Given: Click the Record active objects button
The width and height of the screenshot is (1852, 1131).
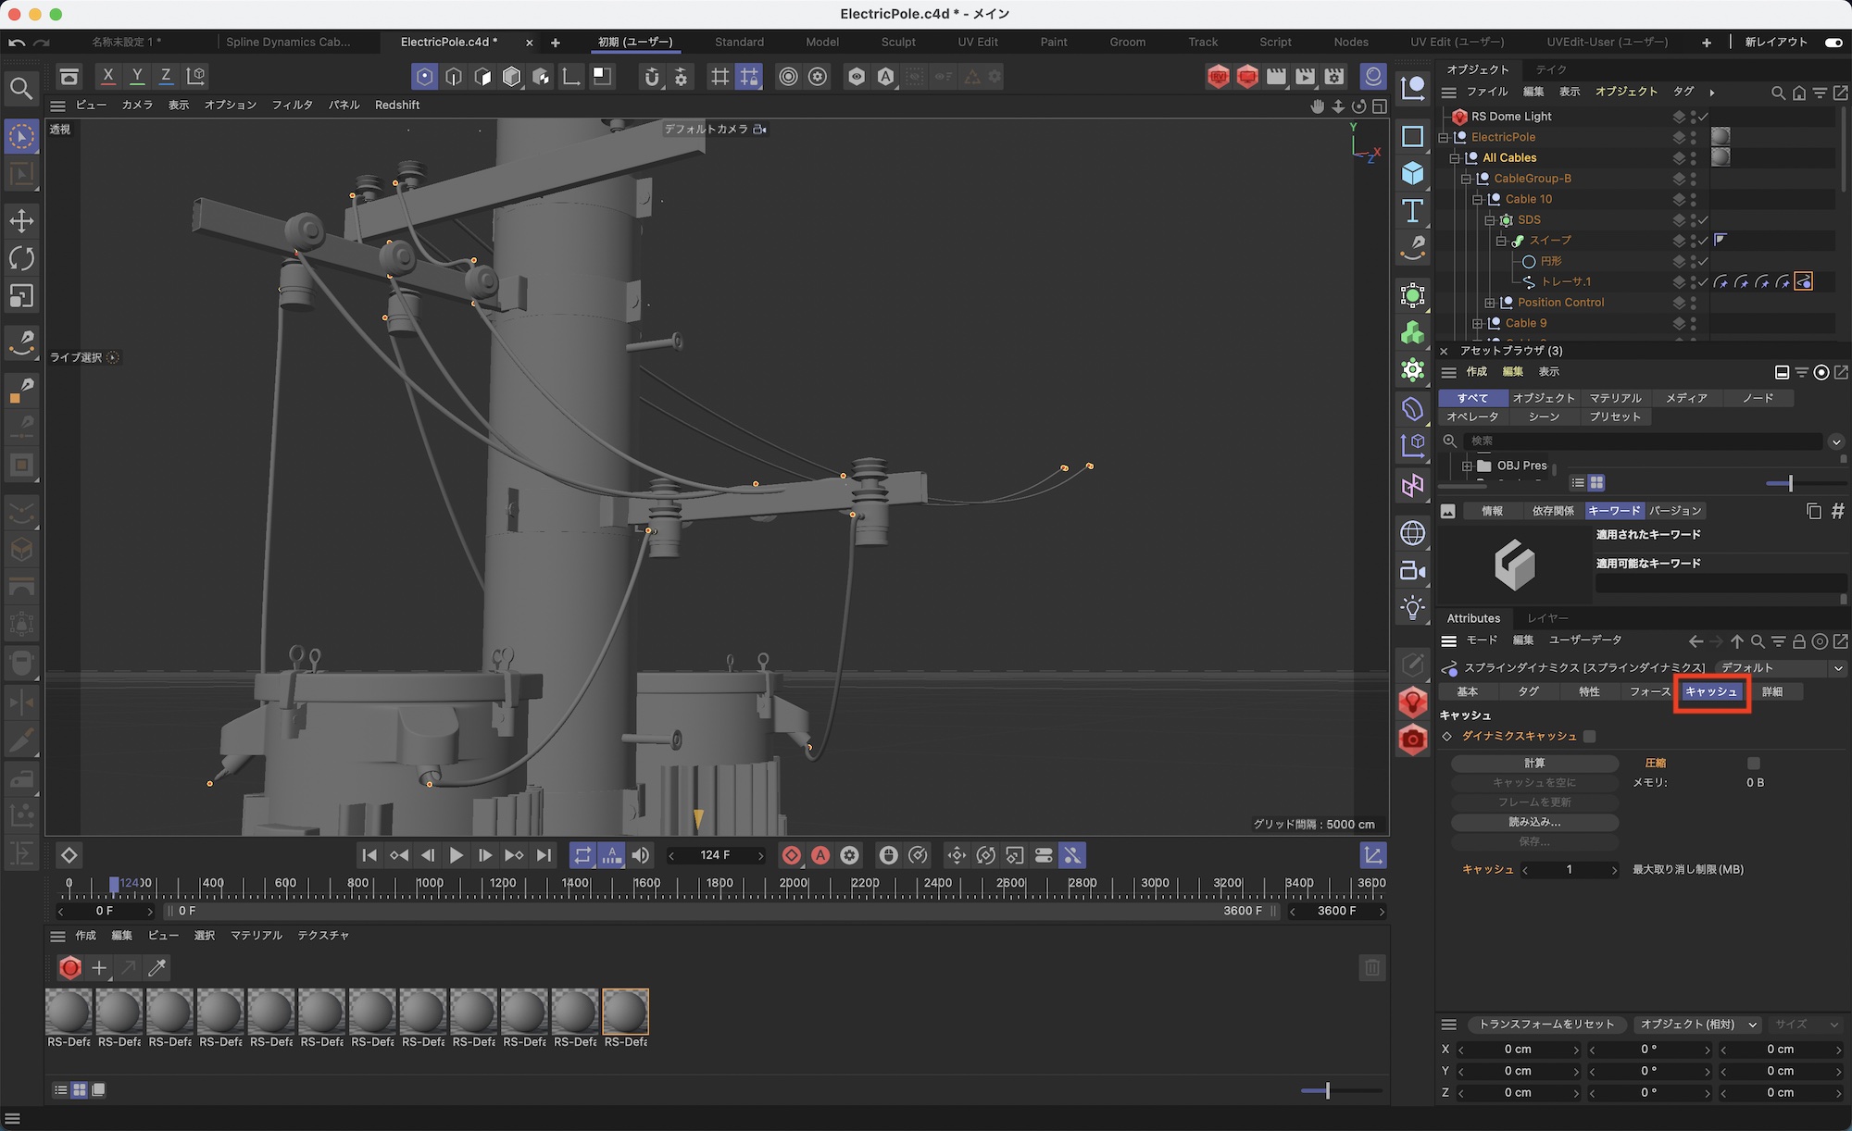Looking at the screenshot, I should pos(791,855).
